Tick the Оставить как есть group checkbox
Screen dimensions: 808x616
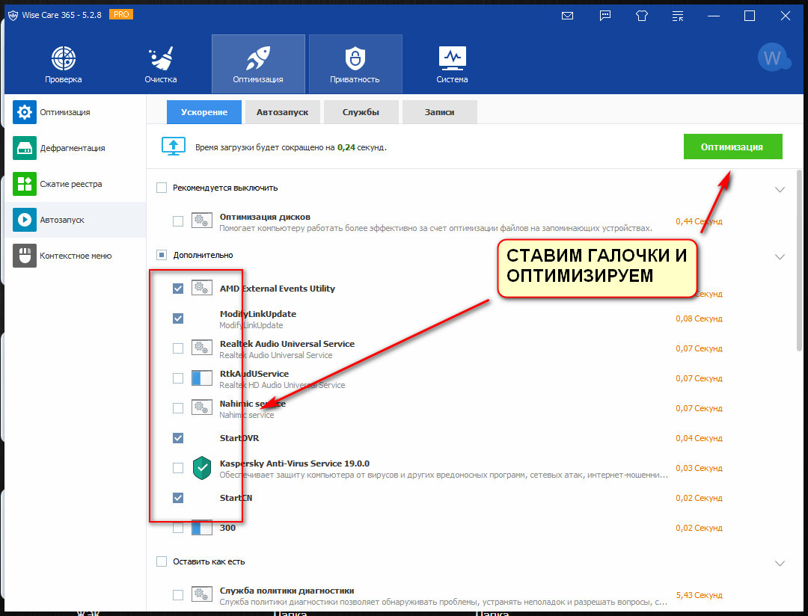click(162, 561)
